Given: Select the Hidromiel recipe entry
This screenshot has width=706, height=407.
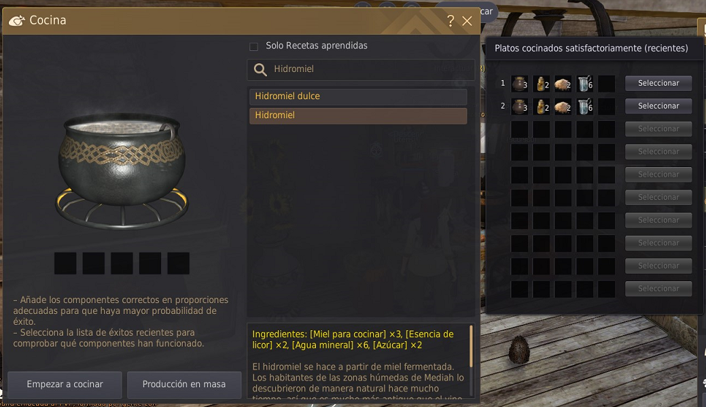Looking at the screenshot, I should pyautogui.click(x=358, y=116).
